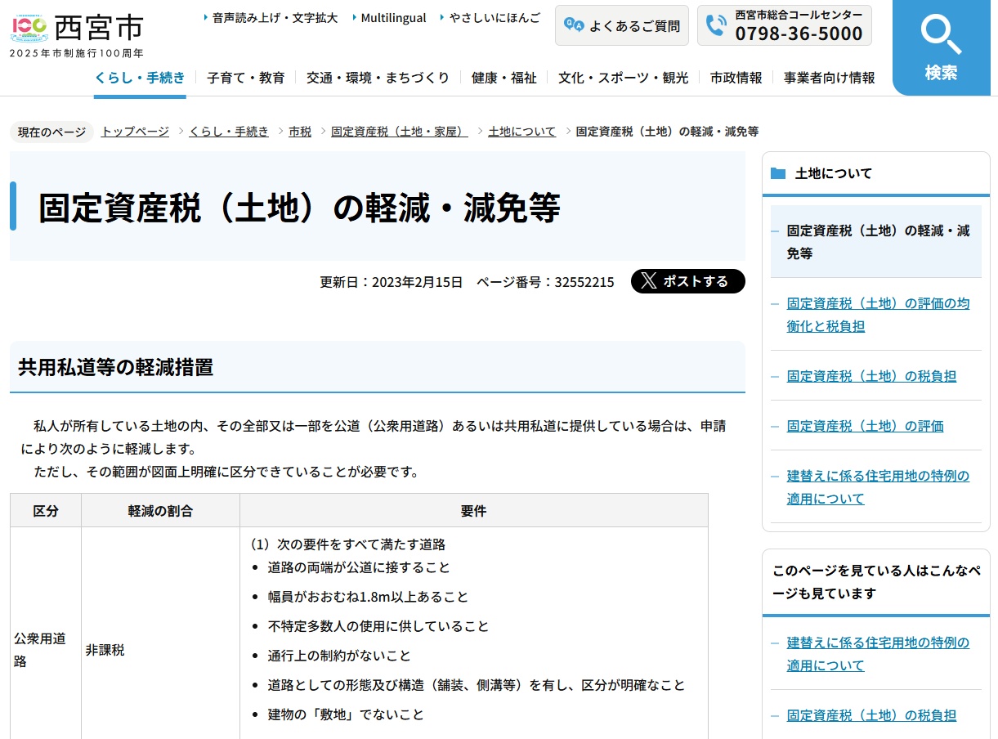Open sidebar link 固定資産税（土地）の評価の均衡化と税負担
The width and height of the screenshot is (998, 739).
coord(878,315)
